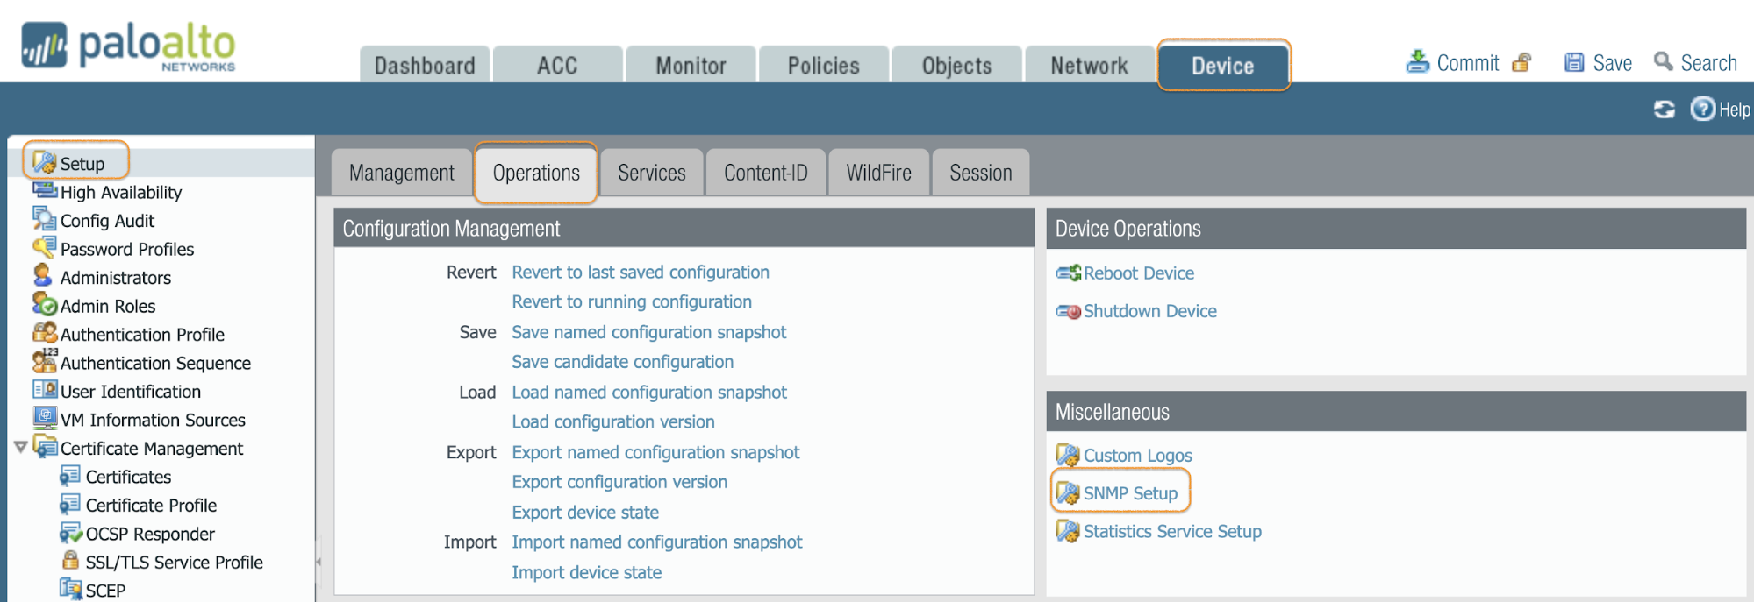The height and width of the screenshot is (602, 1754).
Task: Click the Reboot Device icon
Action: tap(1068, 273)
